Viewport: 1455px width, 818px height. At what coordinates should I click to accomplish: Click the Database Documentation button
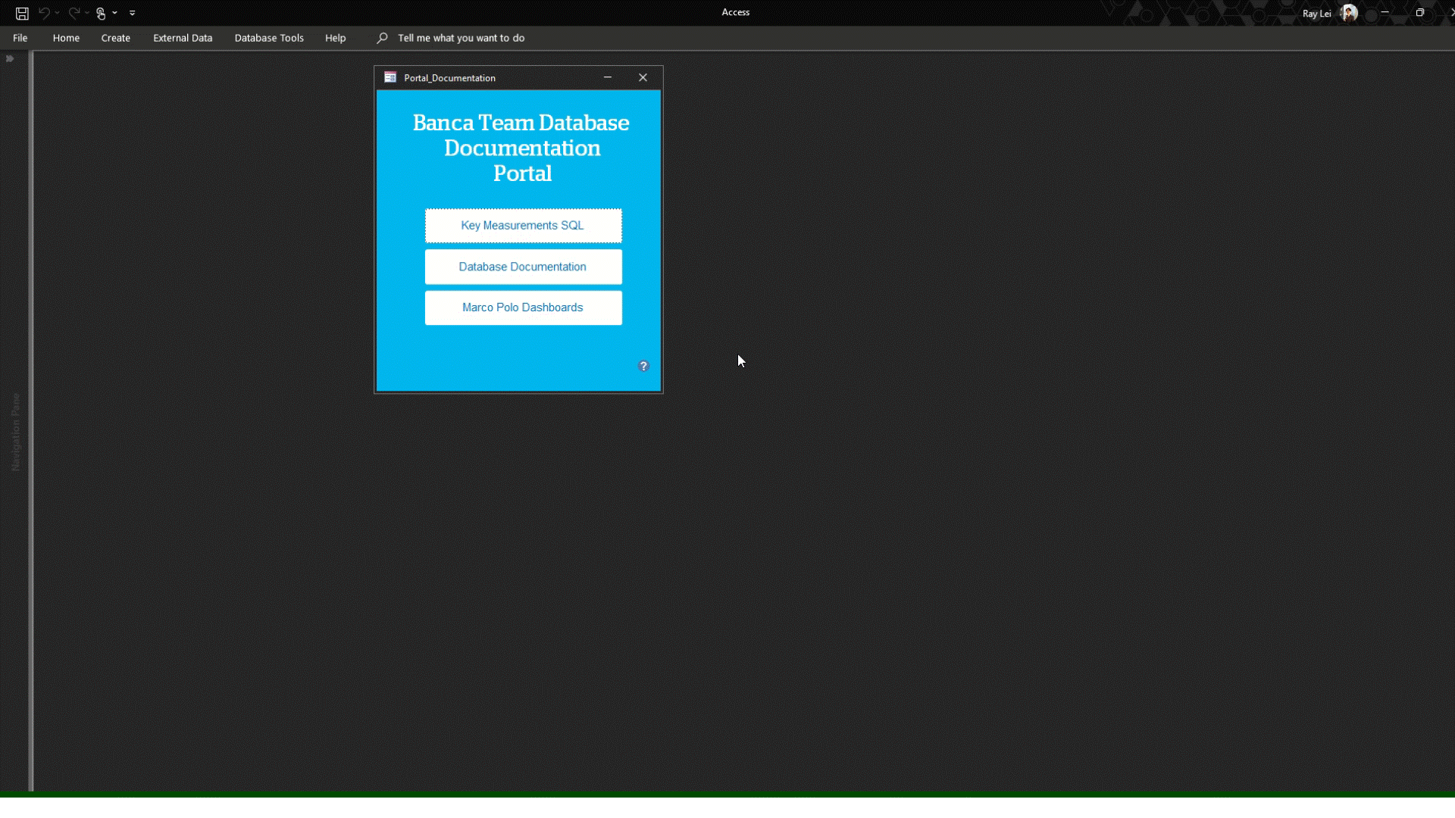(523, 267)
